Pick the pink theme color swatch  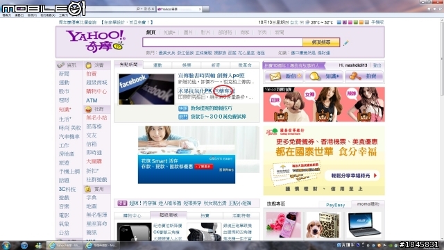point(350,22)
